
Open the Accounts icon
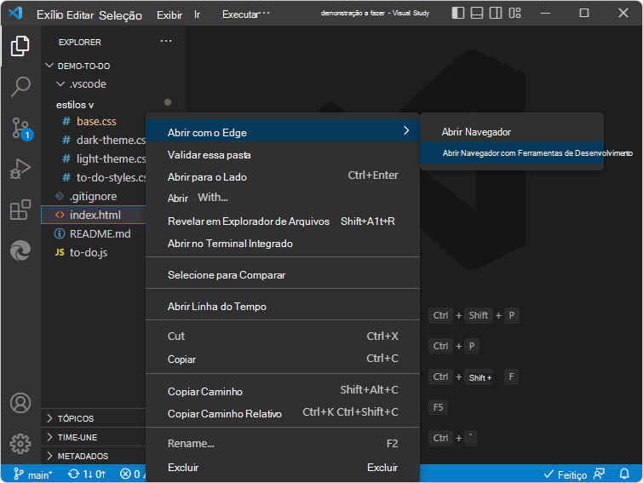click(x=20, y=403)
